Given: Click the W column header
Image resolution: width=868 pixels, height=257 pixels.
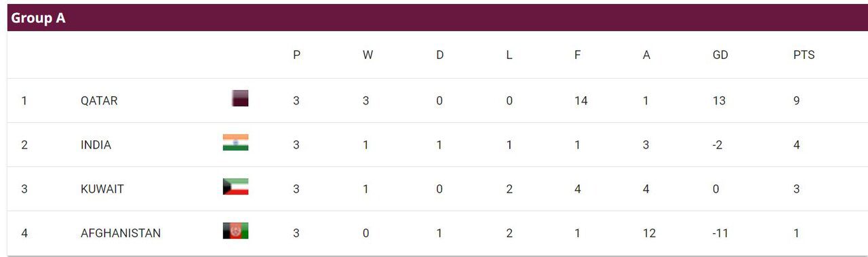Looking at the screenshot, I should (368, 55).
